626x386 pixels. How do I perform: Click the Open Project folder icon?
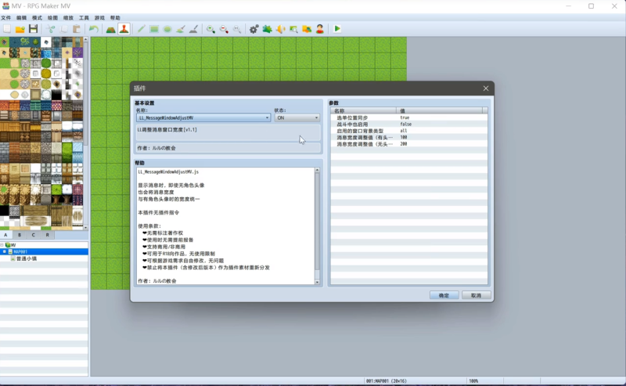coord(20,29)
